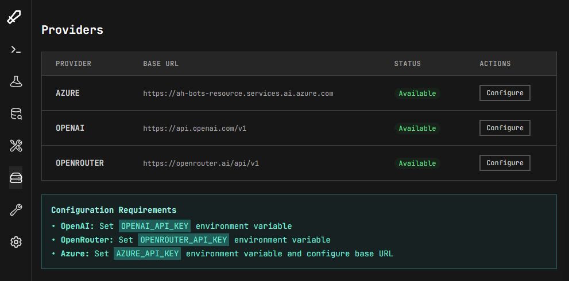Click the Available status badge for OPENROUTER
Viewport: 569px width, 281px height.
(x=417, y=163)
